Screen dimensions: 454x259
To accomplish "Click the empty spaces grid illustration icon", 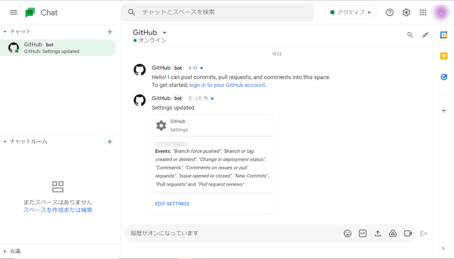I will click(x=58, y=187).
